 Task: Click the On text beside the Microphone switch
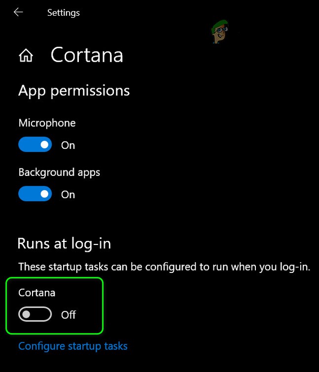click(68, 145)
